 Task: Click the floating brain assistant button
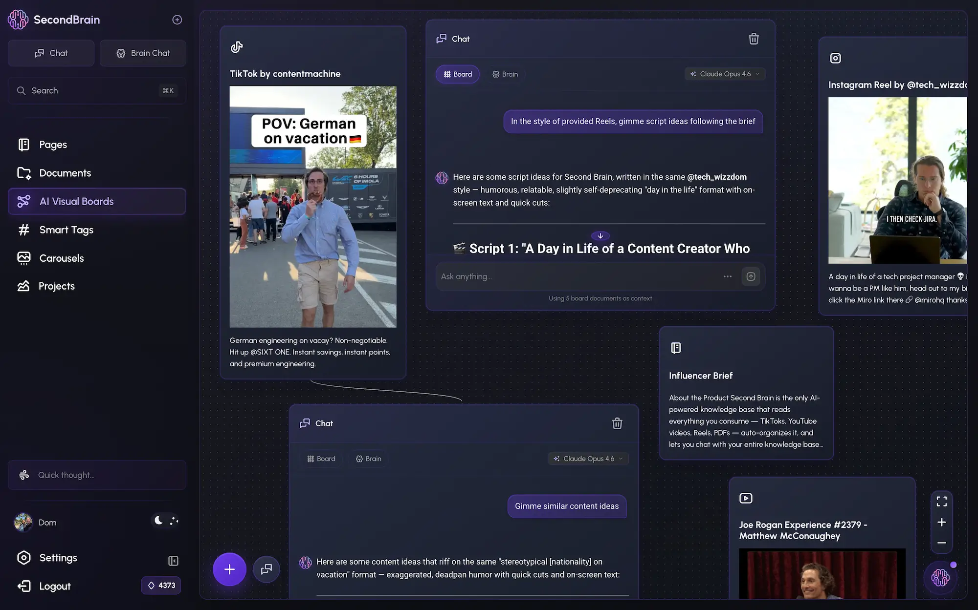tap(940, 578)
